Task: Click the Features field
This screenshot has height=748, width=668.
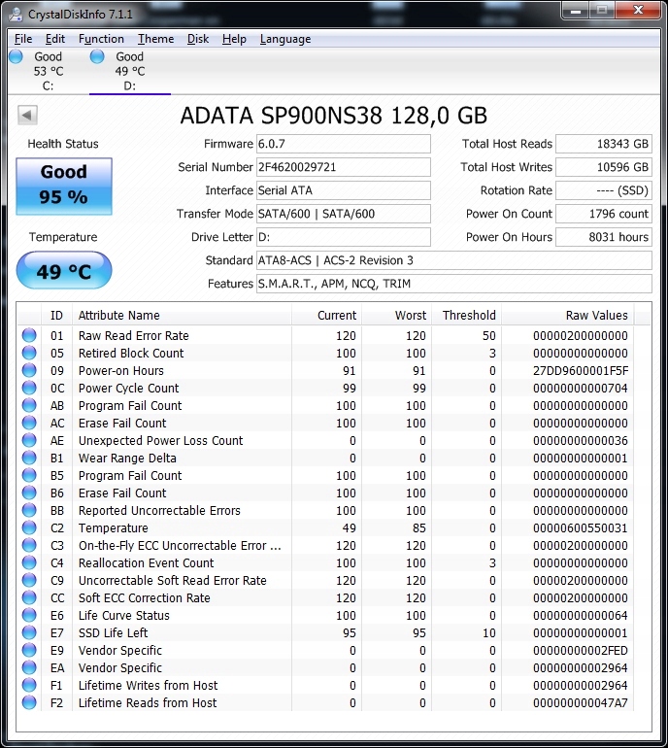Action: point(454,284)
